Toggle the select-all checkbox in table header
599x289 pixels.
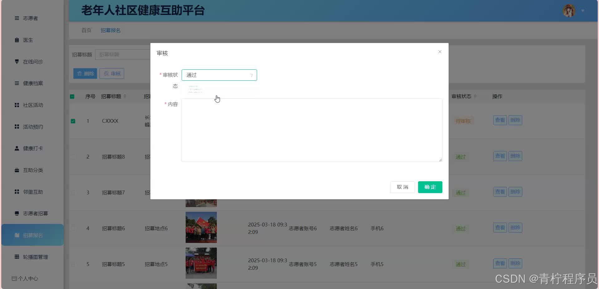click(72, 96)
